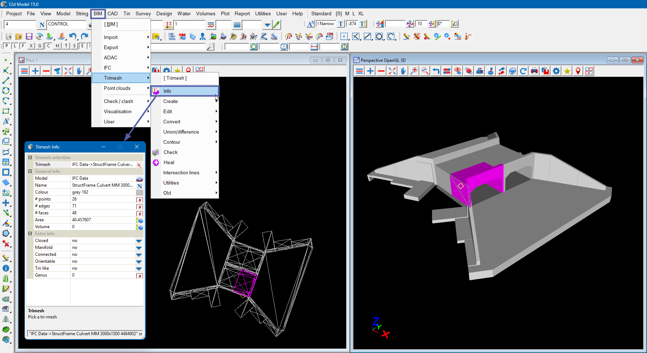Click the fit-to-view arrows icon in Perspective toolbar
The image size is (647, 353).
[392, 71]
